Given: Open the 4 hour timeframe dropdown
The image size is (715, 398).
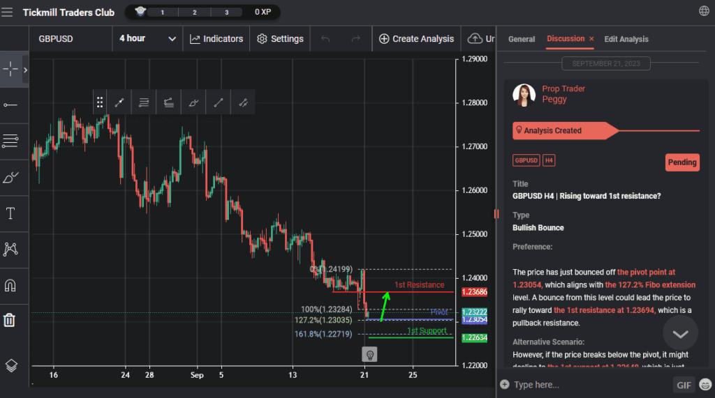Looking at the screenshot, I should 147,38.
